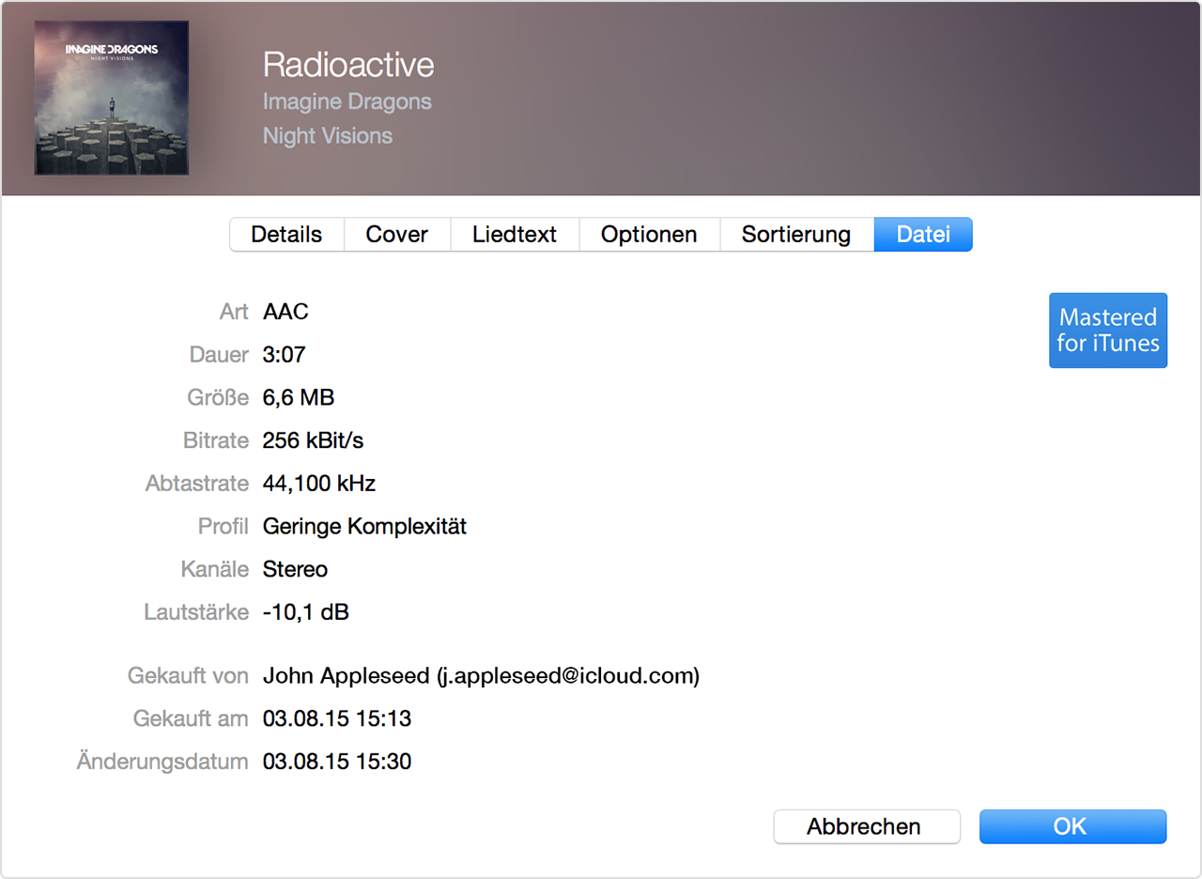Image resolution: width=1202 pixels, height=879 pixels.
Task: Click the purchase date 03.08.15 15:13
Action: (x=337, y=719)
